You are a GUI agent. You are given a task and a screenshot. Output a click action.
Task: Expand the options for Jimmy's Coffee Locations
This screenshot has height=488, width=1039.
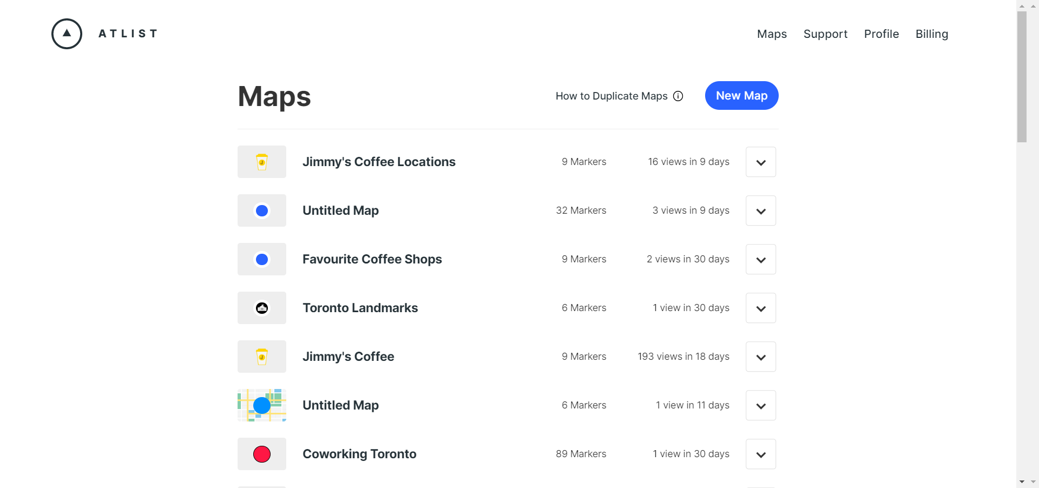point(761,162)
